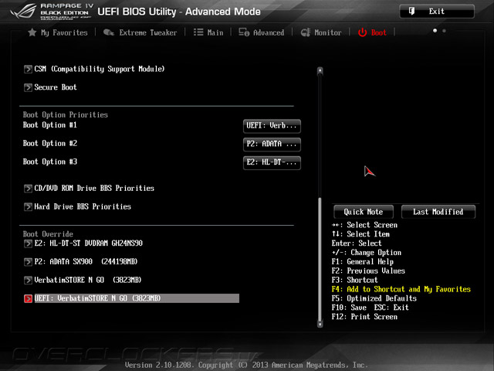494x371 pixels.
Task: Switch to the My Favorites tab
Action: tap(58, 32)
